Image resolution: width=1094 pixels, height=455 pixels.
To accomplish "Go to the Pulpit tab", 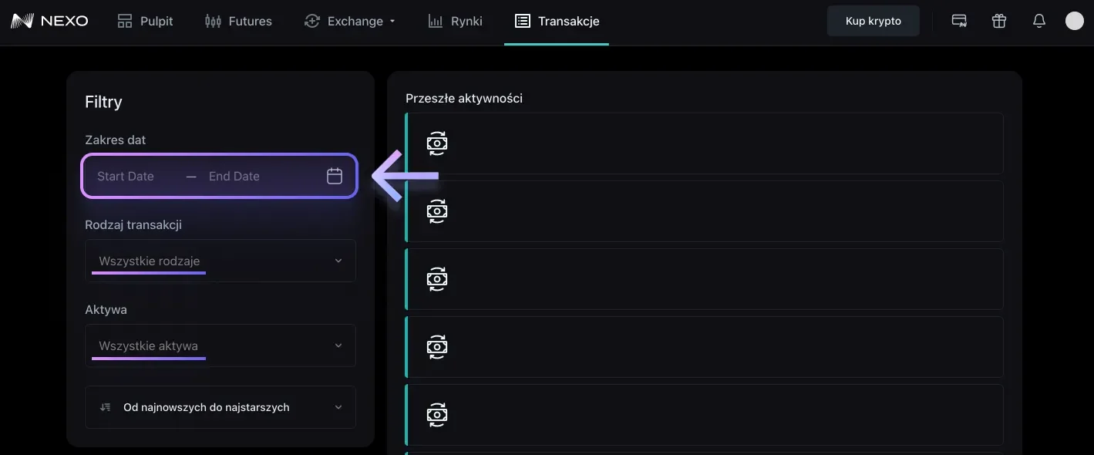I will 145,21.
